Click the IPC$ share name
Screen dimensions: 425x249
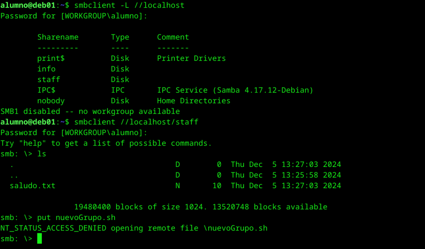point(46,90)
